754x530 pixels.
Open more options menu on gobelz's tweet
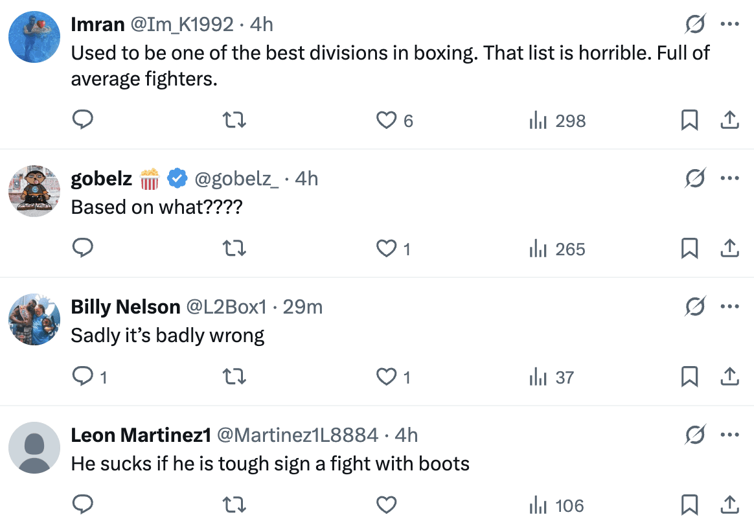tap(729, 178)
